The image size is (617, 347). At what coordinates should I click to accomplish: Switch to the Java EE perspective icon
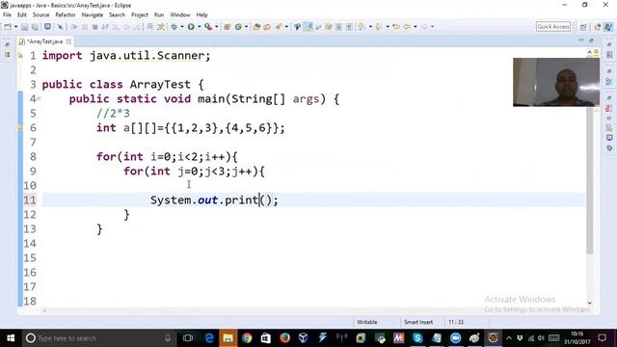598,27
